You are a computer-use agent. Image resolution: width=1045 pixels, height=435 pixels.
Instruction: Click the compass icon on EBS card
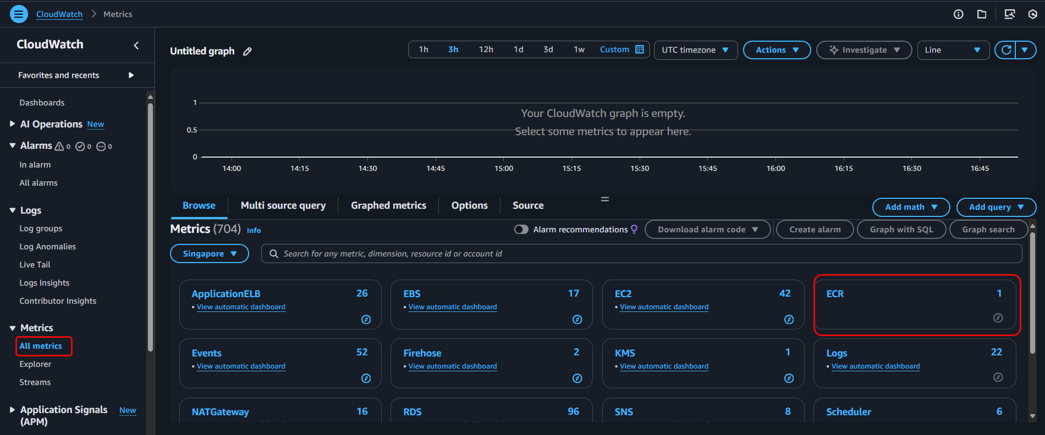point(577,319)
